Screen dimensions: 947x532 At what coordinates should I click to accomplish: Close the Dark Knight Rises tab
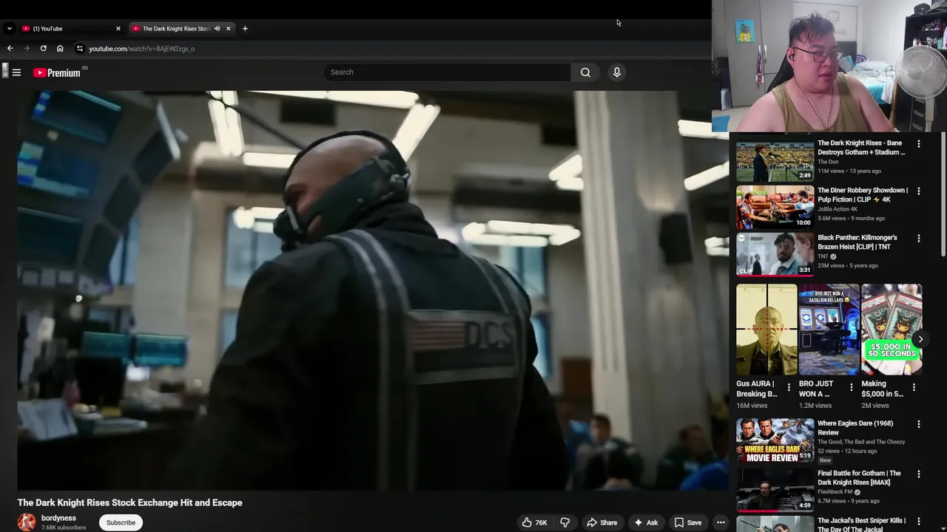(229, 29)
